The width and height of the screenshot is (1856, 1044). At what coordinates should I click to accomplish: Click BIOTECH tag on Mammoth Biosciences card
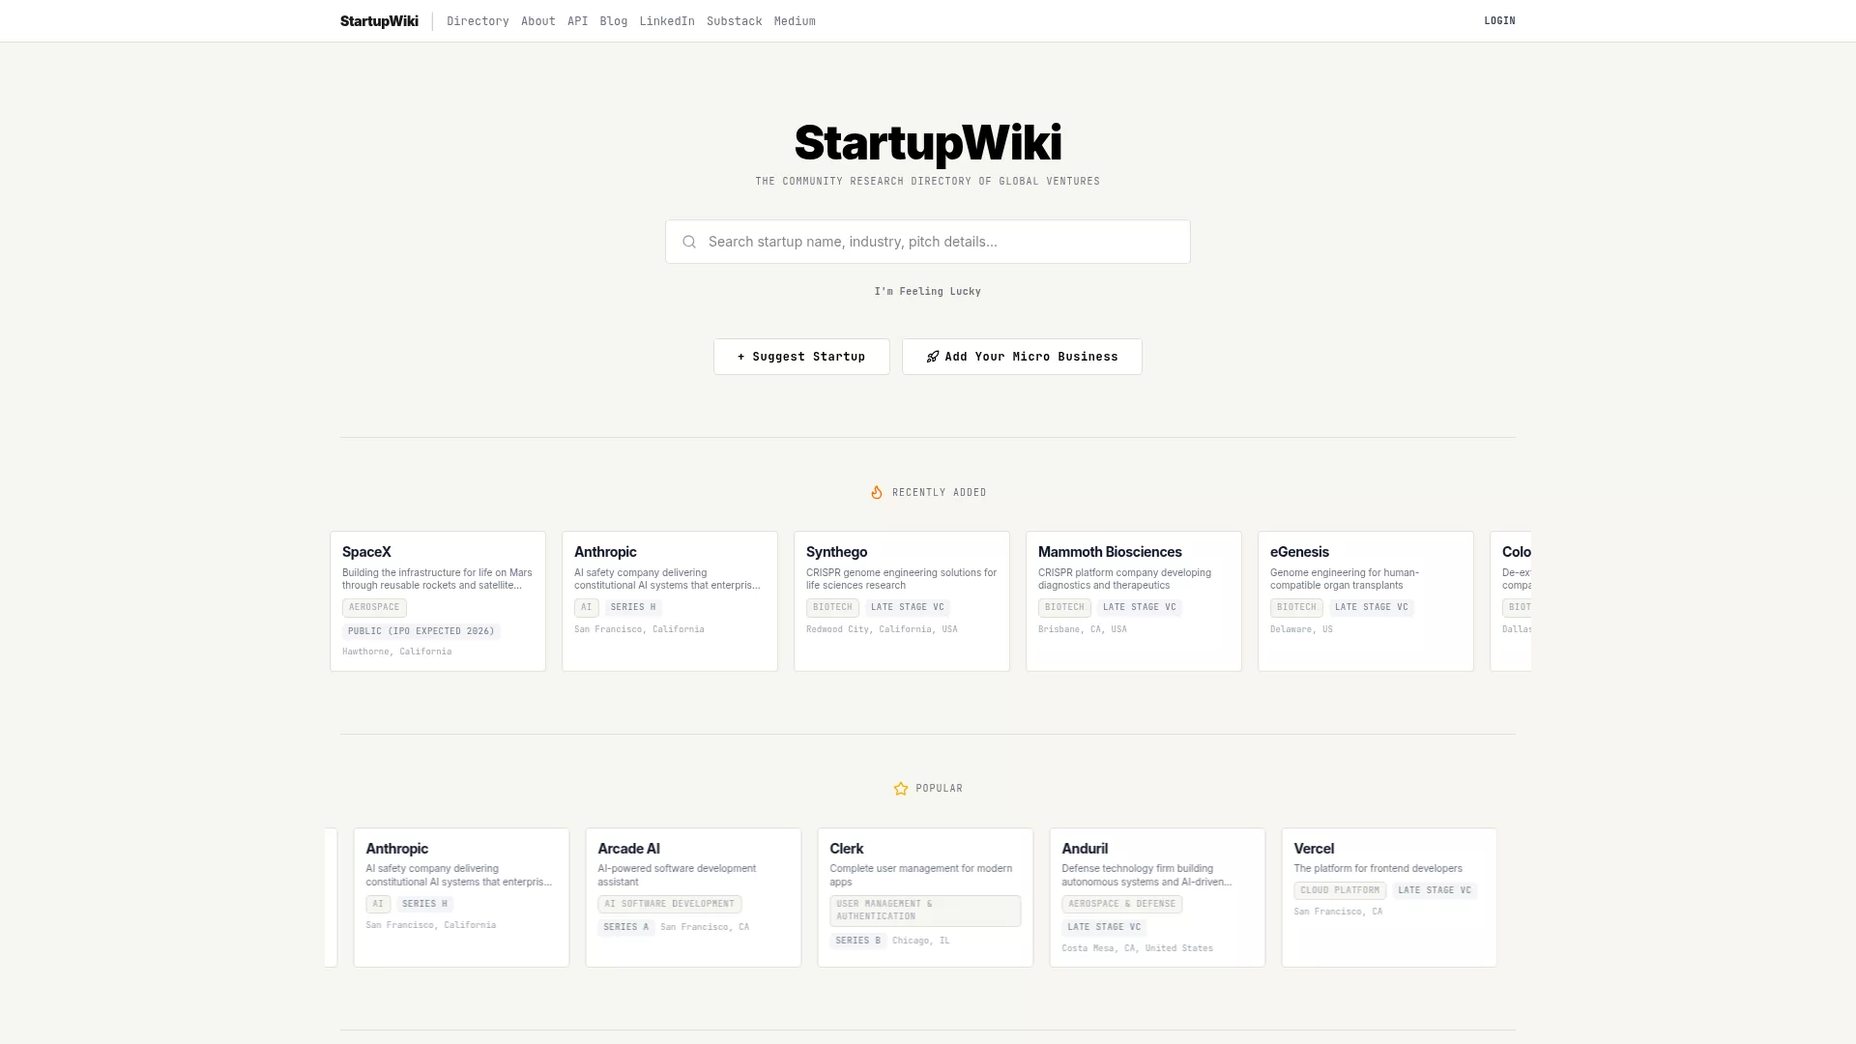click(x=1064, y=608)
